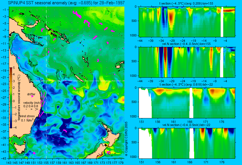This screenshot has width=242, height=165.
Task: Click the '-45' tick on map latitude axis
Action: point(3,158)
